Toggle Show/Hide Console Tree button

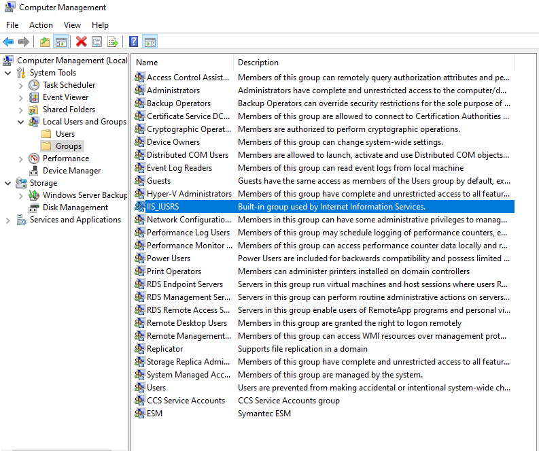(61, 42)
